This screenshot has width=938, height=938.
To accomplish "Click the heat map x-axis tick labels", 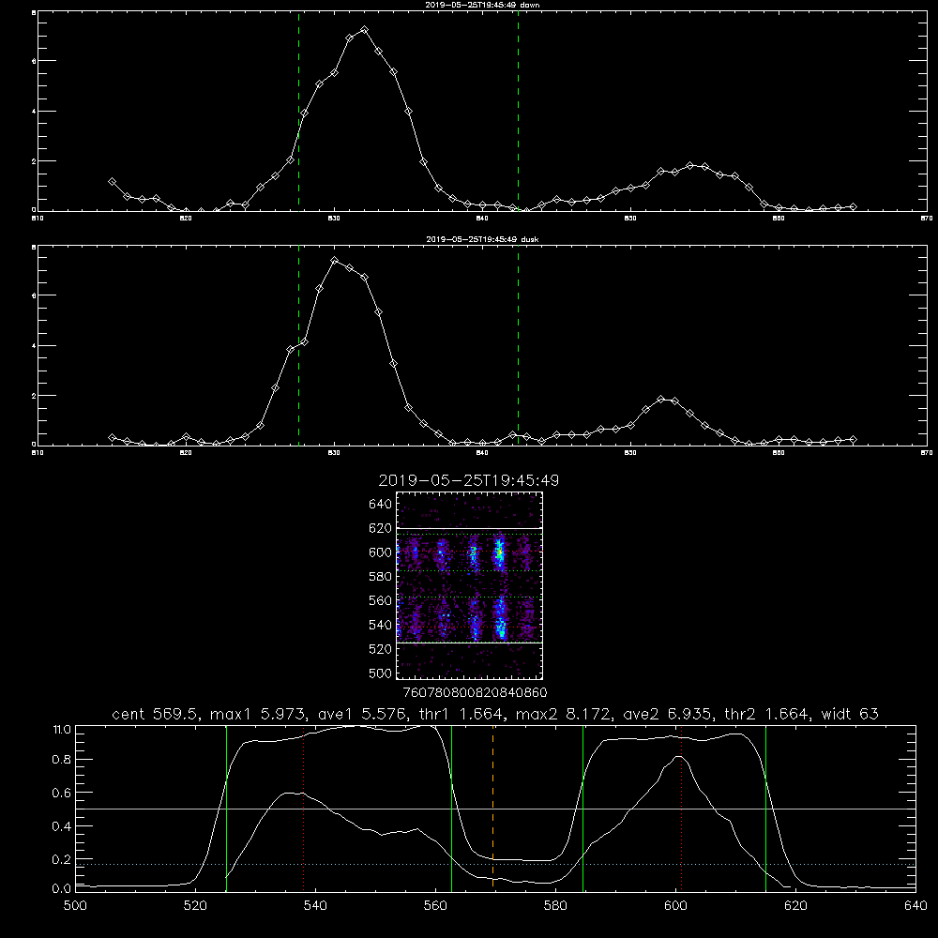I will tap(476, 692).
